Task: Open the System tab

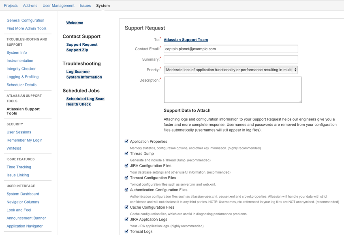Action: tap(103, 6)
